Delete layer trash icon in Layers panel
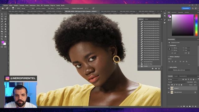This screenshot has height=112, width=199. (x=196, y=106)
